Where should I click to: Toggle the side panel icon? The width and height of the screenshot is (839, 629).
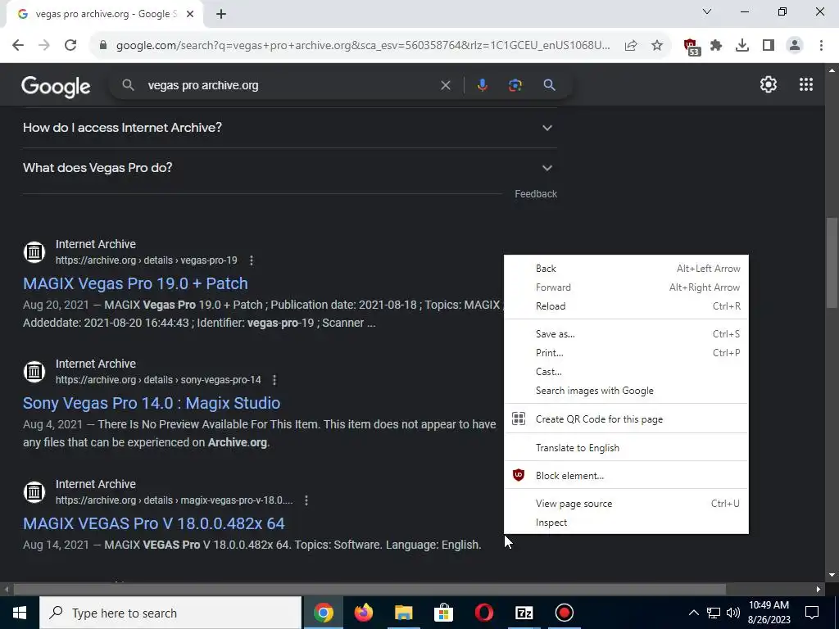769,46
